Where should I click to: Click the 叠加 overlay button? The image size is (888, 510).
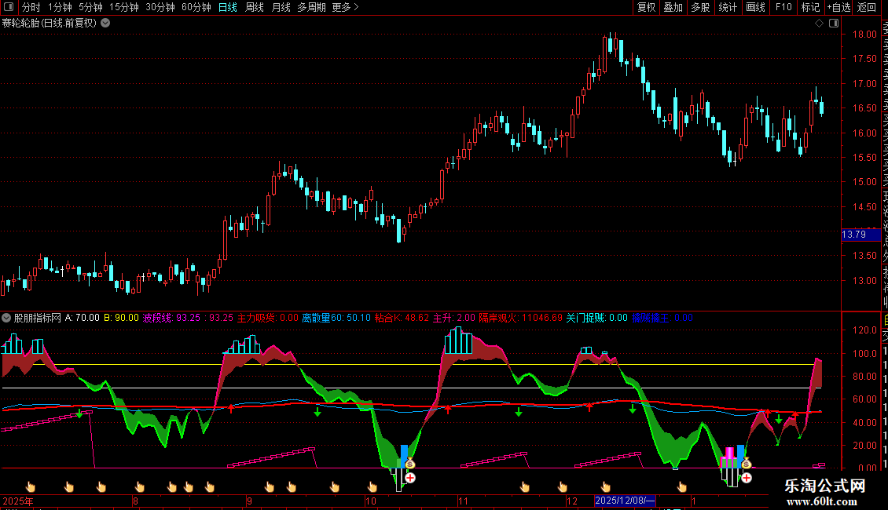[x=673, y=7]
